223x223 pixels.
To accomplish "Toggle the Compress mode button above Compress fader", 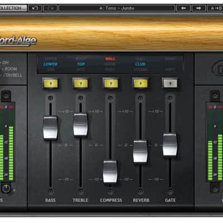I will (111, 84).
